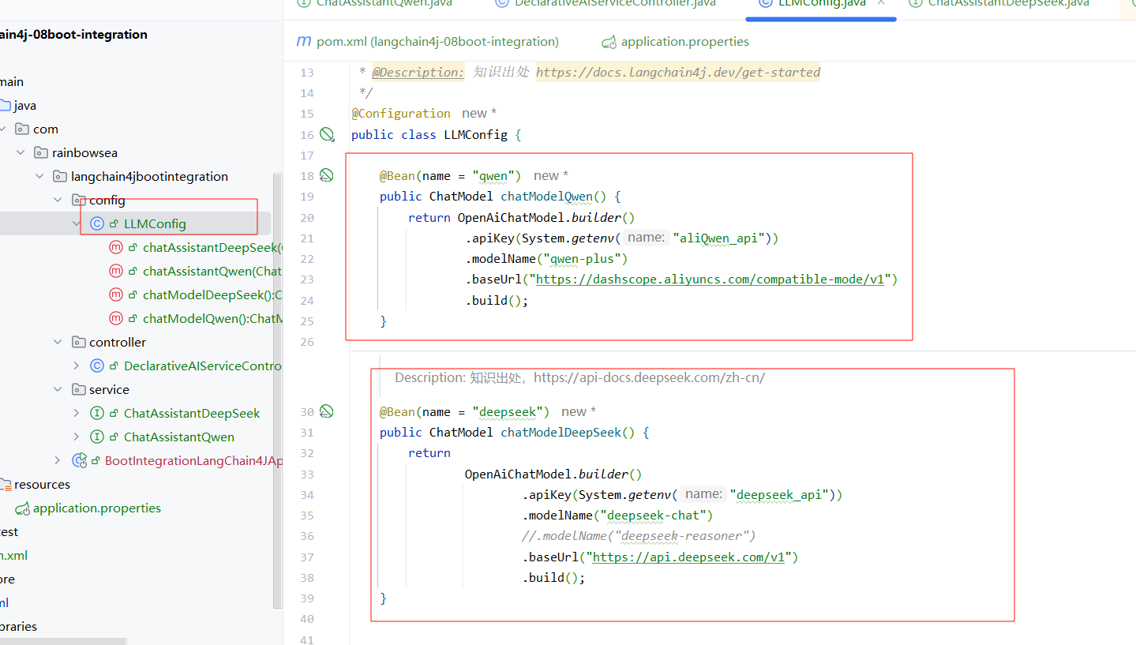
Task: Expand the ChatAssistantDeepSeek node in the tree
Action: (77, 413)
